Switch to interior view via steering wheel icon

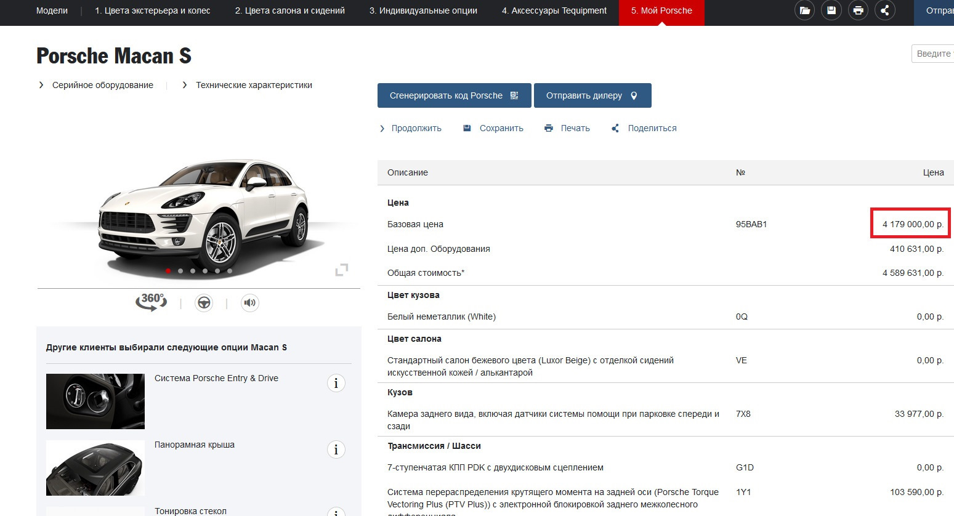tap(204, 303)
